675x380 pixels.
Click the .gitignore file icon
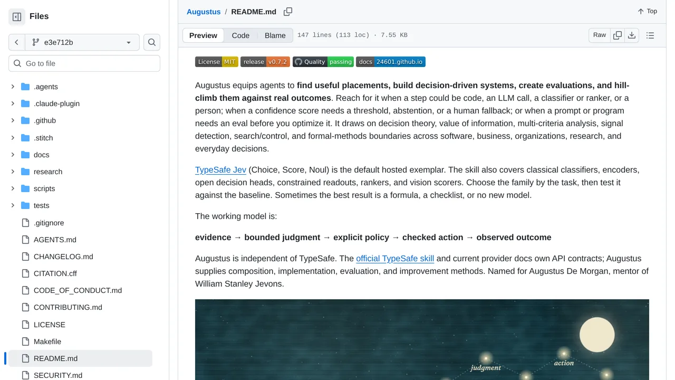pos(25,223)
